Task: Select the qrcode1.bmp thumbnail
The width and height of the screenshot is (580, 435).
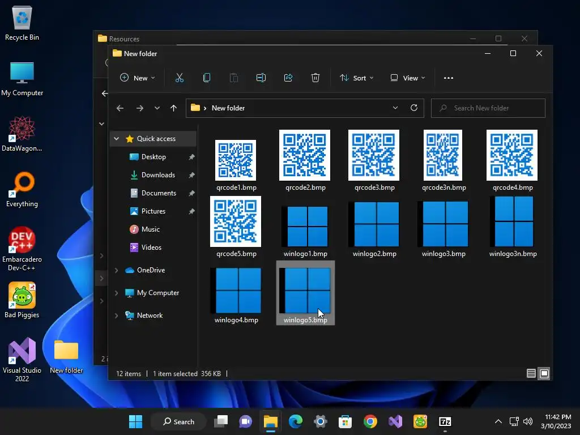Action: pyautogui.click(x=236, y=160)
